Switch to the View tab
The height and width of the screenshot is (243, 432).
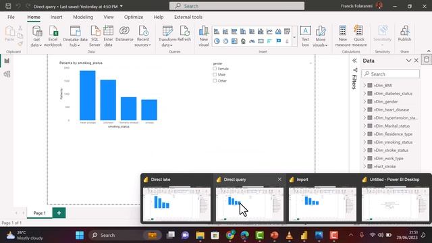(109, 17)
